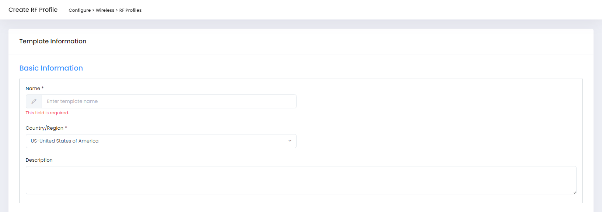The image size is (602, 212).
Task: Click the Country/Region label
Action: [x=44, y=128]
